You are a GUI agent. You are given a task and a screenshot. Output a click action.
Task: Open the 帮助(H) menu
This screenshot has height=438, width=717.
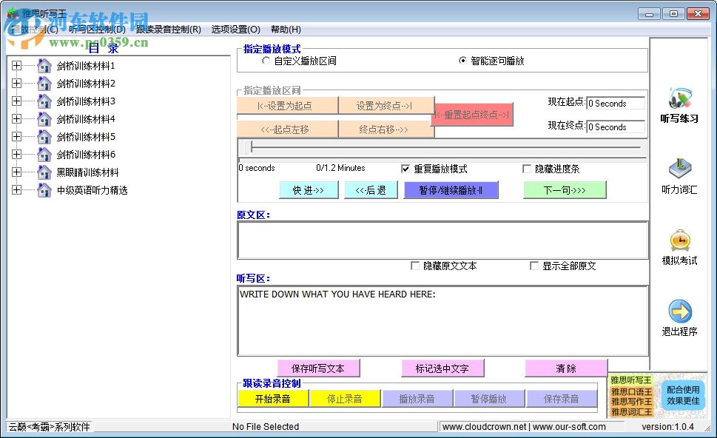[x=286, y=30]
